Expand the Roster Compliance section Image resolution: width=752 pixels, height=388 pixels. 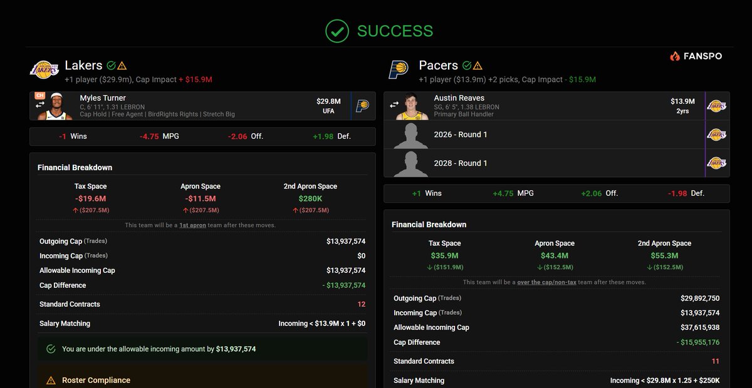96,380
